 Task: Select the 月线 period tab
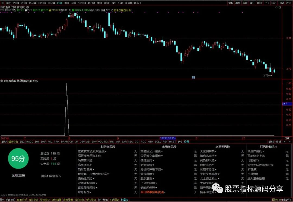[x=74, y=3]
